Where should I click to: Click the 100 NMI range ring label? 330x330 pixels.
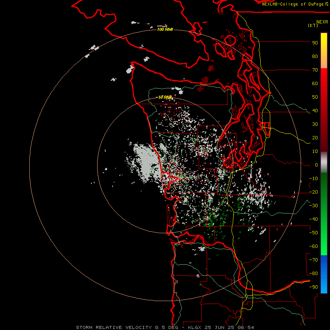(x=165, y=29)
